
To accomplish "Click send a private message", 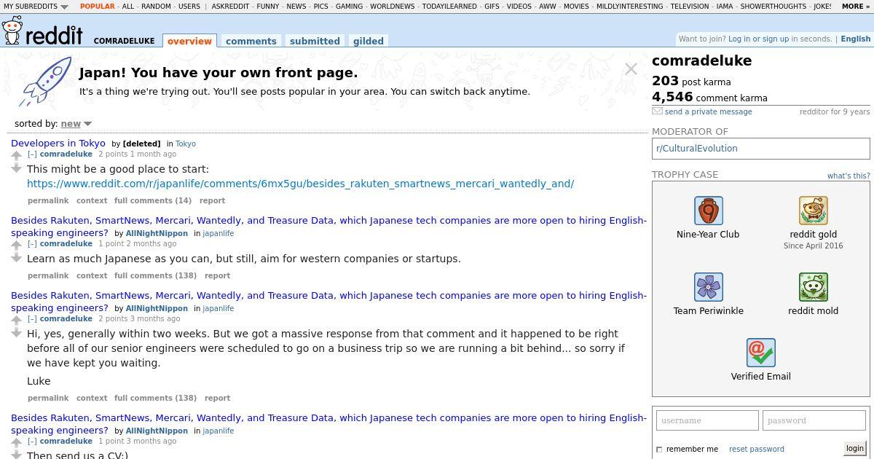I will [709, 111].
